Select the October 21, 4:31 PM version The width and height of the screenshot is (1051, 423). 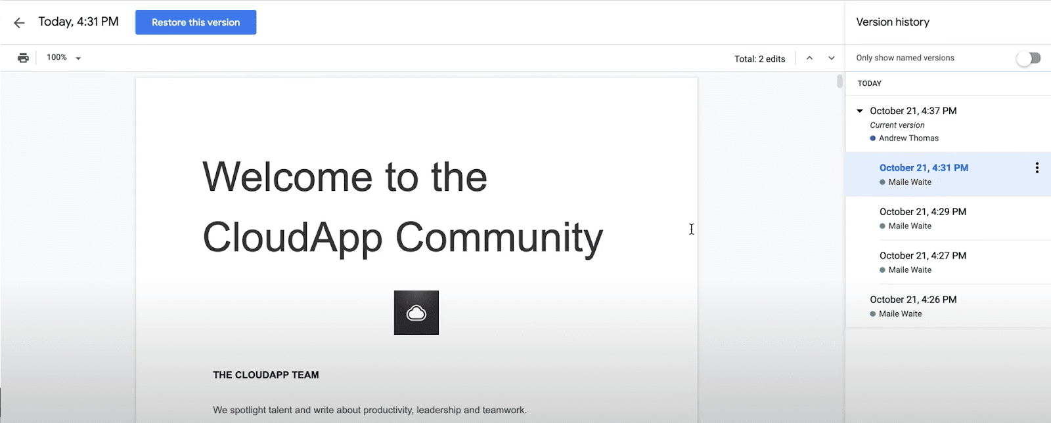click(x=949, y=174)
